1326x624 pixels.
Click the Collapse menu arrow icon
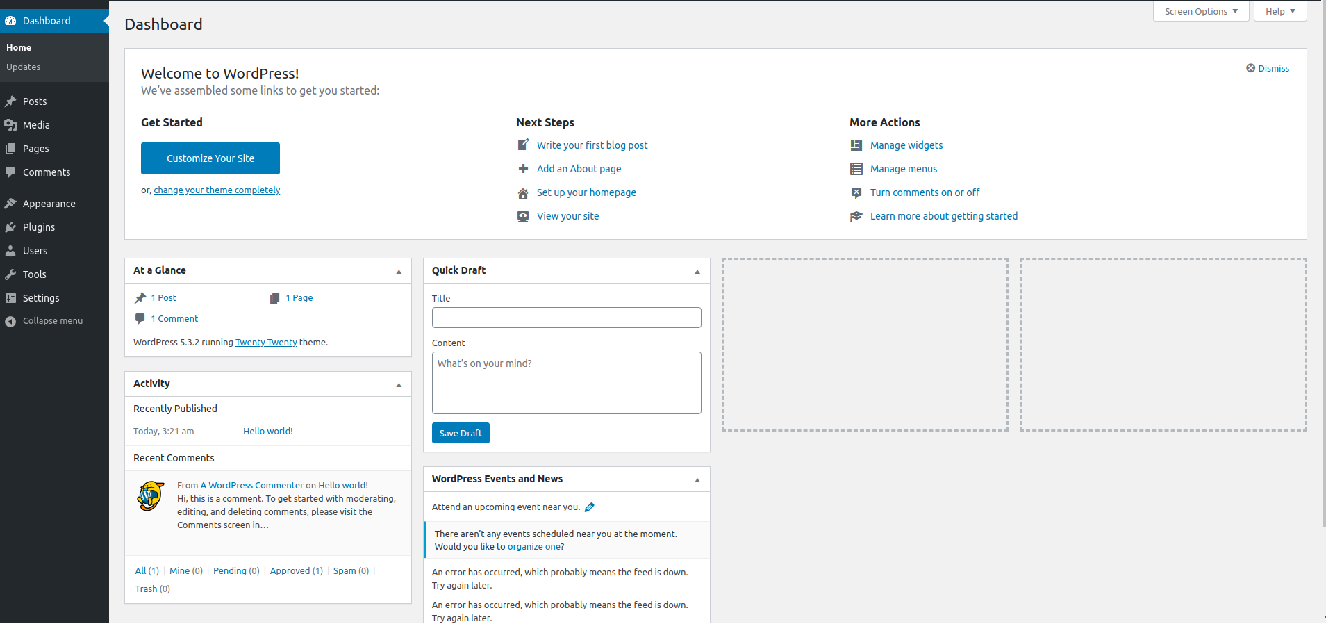(10, 321)
